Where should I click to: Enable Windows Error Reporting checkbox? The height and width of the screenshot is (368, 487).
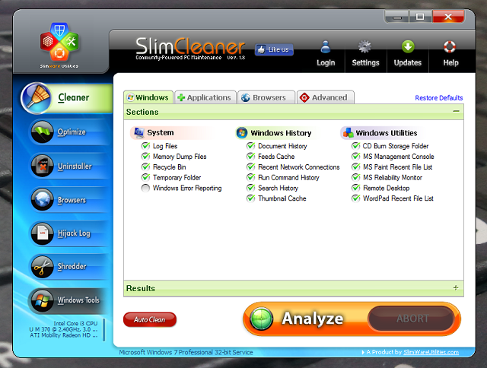145,188
